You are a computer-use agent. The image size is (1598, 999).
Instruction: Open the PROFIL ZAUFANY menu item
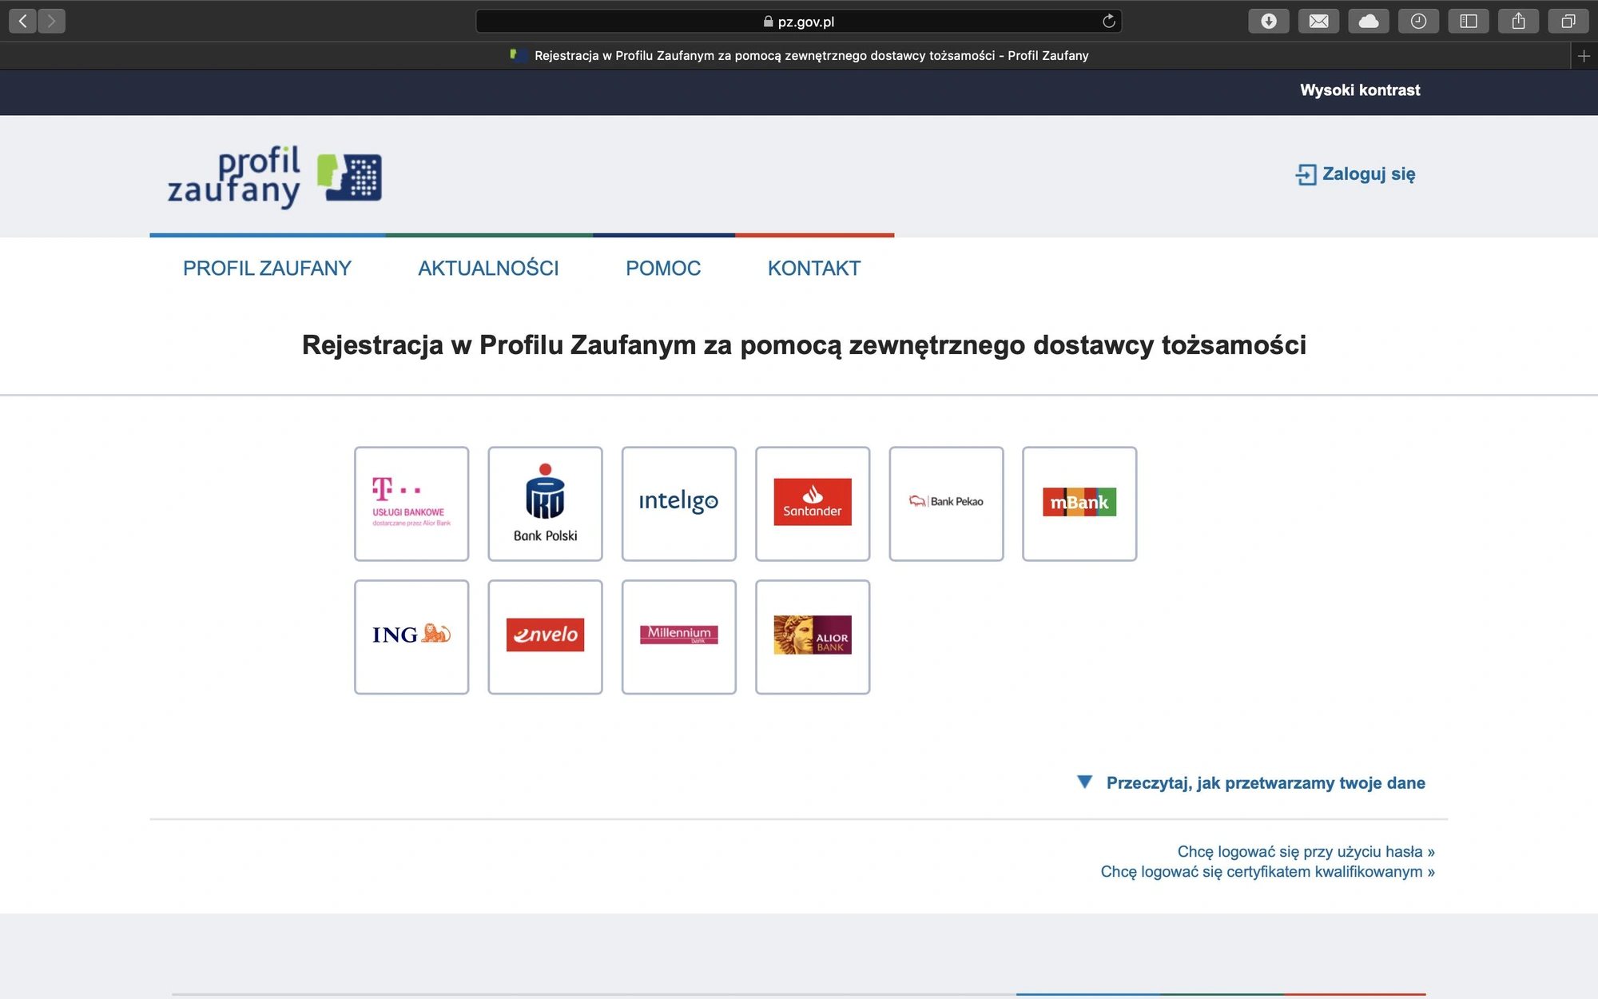[x=267, y=269]
